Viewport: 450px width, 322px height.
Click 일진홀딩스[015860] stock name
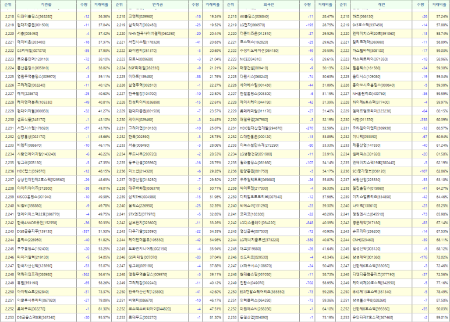point(368,189)
